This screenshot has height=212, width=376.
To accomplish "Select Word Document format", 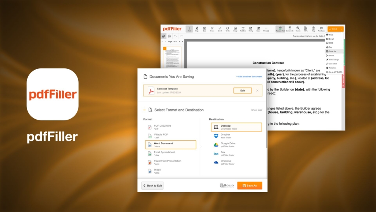I will (x=170, y=145).
